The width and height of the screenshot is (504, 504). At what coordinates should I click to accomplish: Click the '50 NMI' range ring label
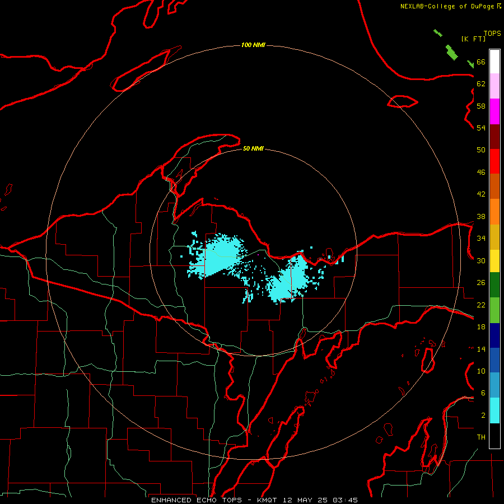253,148
